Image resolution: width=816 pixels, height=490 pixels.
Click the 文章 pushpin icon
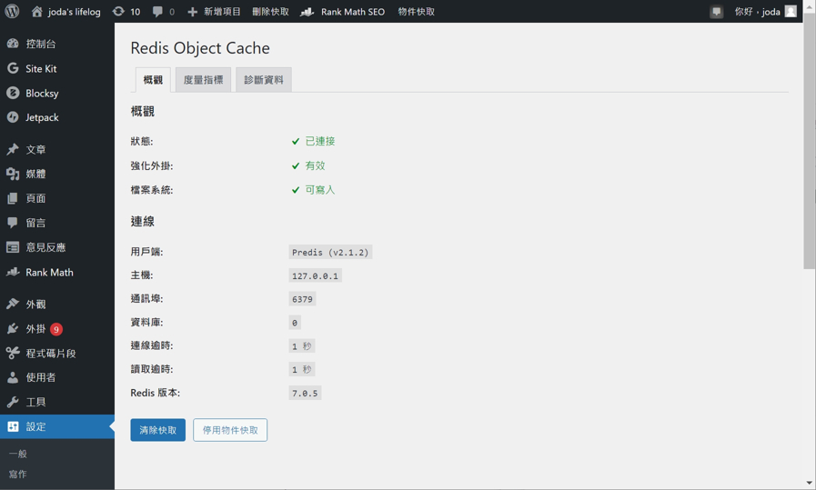point(13,149)
